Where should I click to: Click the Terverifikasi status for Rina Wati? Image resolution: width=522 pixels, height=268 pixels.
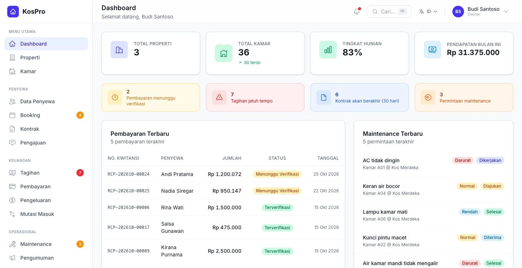(277, 208)
